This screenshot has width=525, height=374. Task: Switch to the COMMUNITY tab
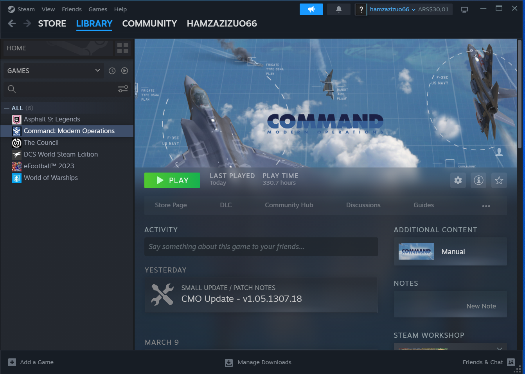click(149, 23)
